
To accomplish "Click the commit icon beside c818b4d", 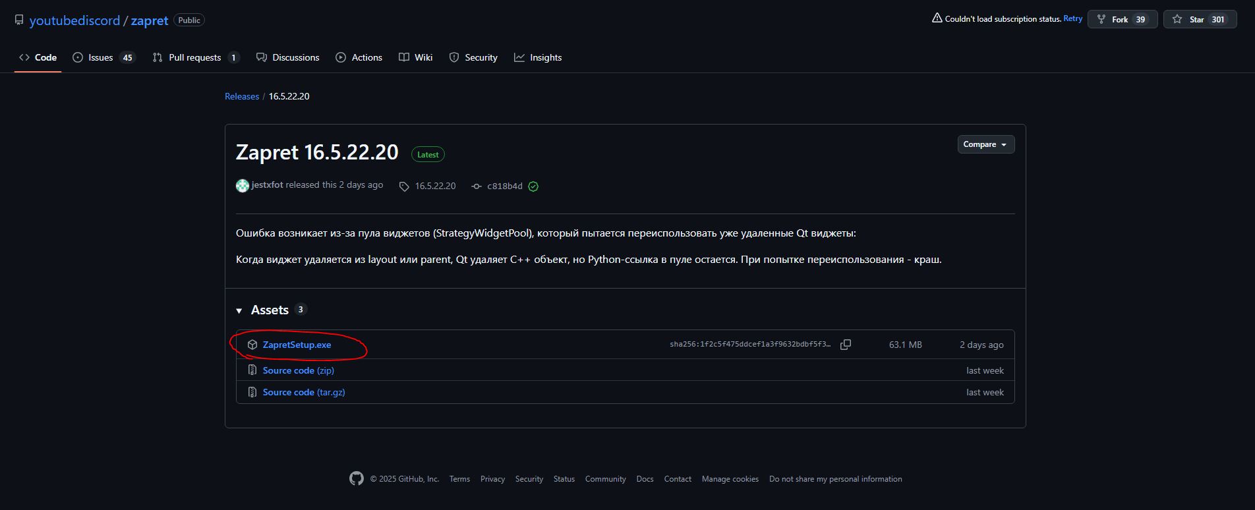I will pos(477,186).
